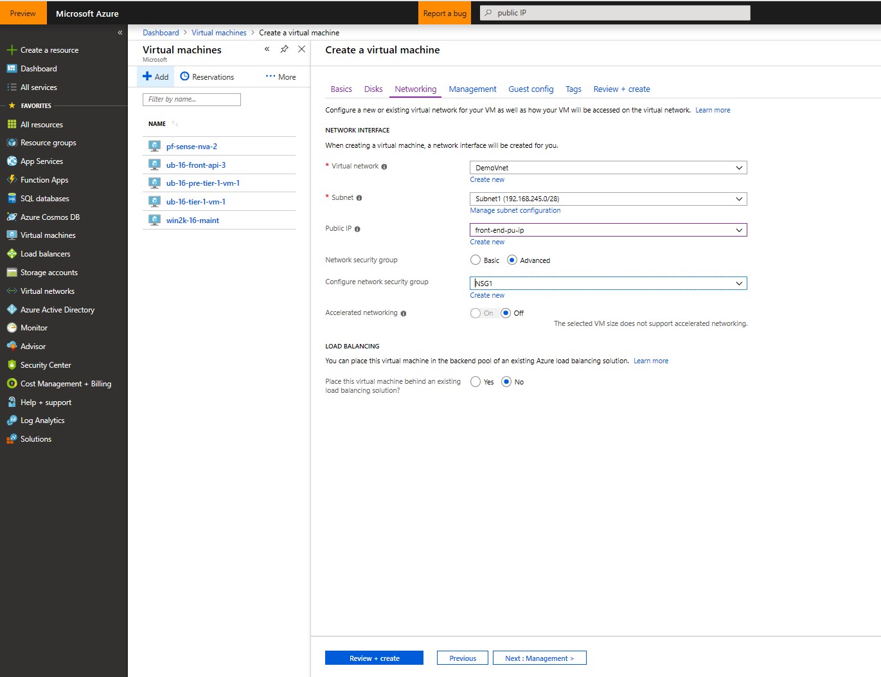Switch to the Disks tab

[373, 89]
